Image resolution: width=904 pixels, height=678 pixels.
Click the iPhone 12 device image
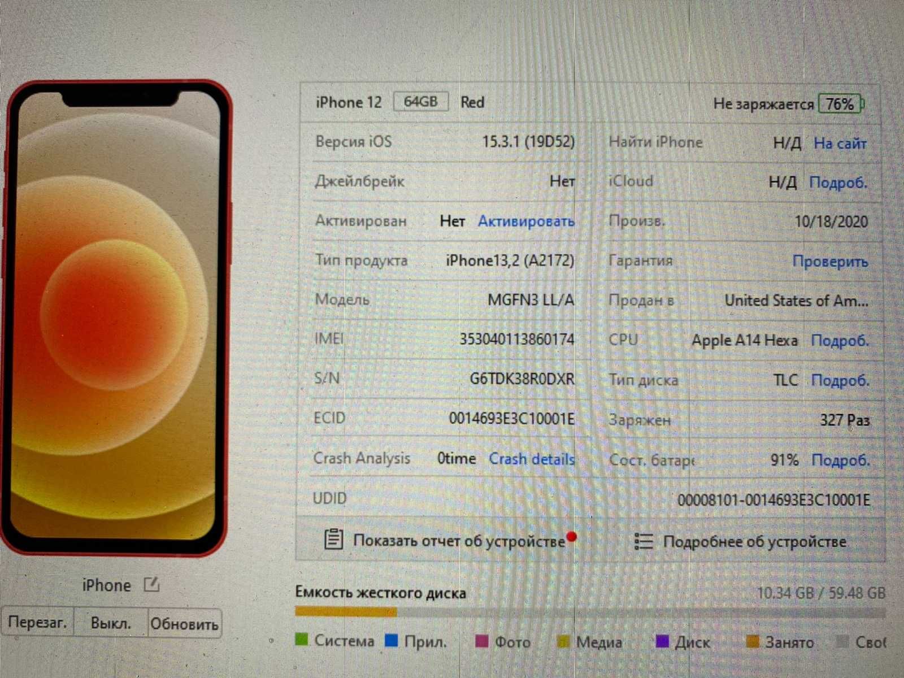coord(116,318)
